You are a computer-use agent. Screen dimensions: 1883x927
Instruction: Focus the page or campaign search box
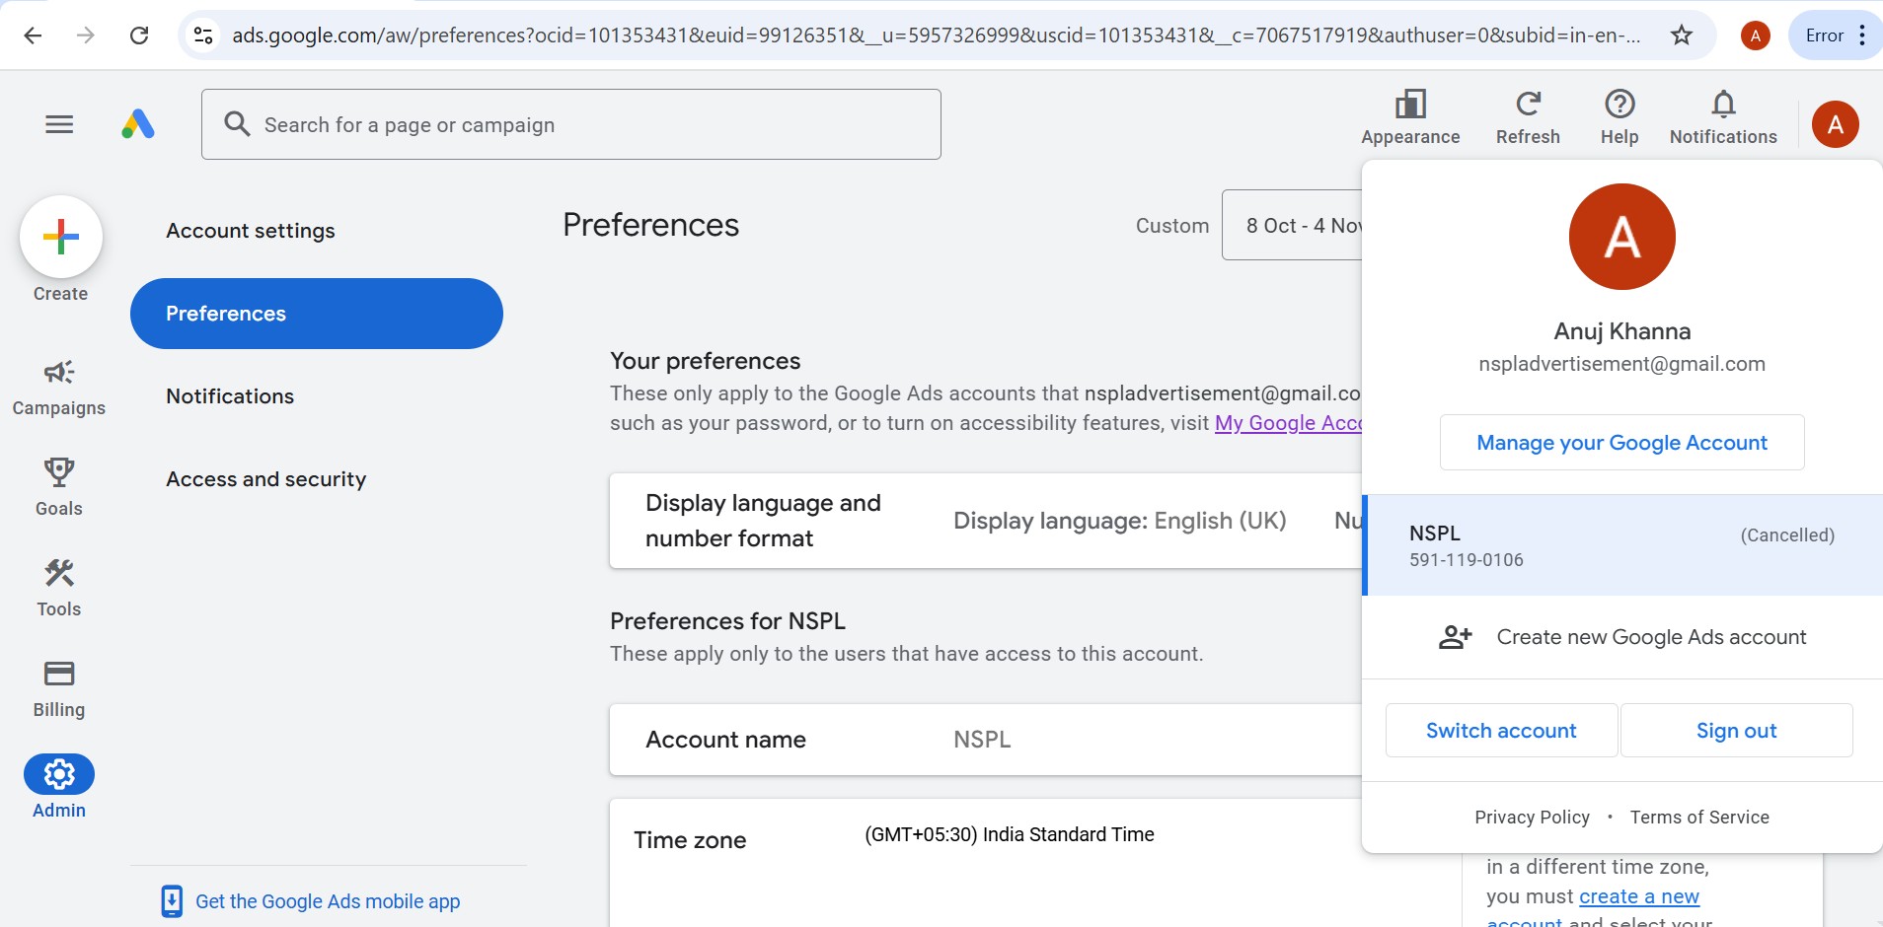(x=571, y=124)
